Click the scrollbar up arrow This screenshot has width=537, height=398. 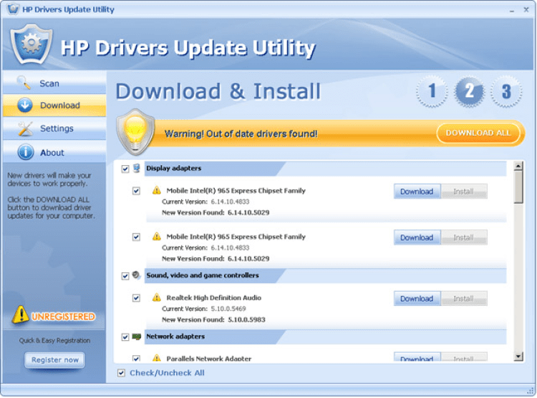(x=518, y=166)
